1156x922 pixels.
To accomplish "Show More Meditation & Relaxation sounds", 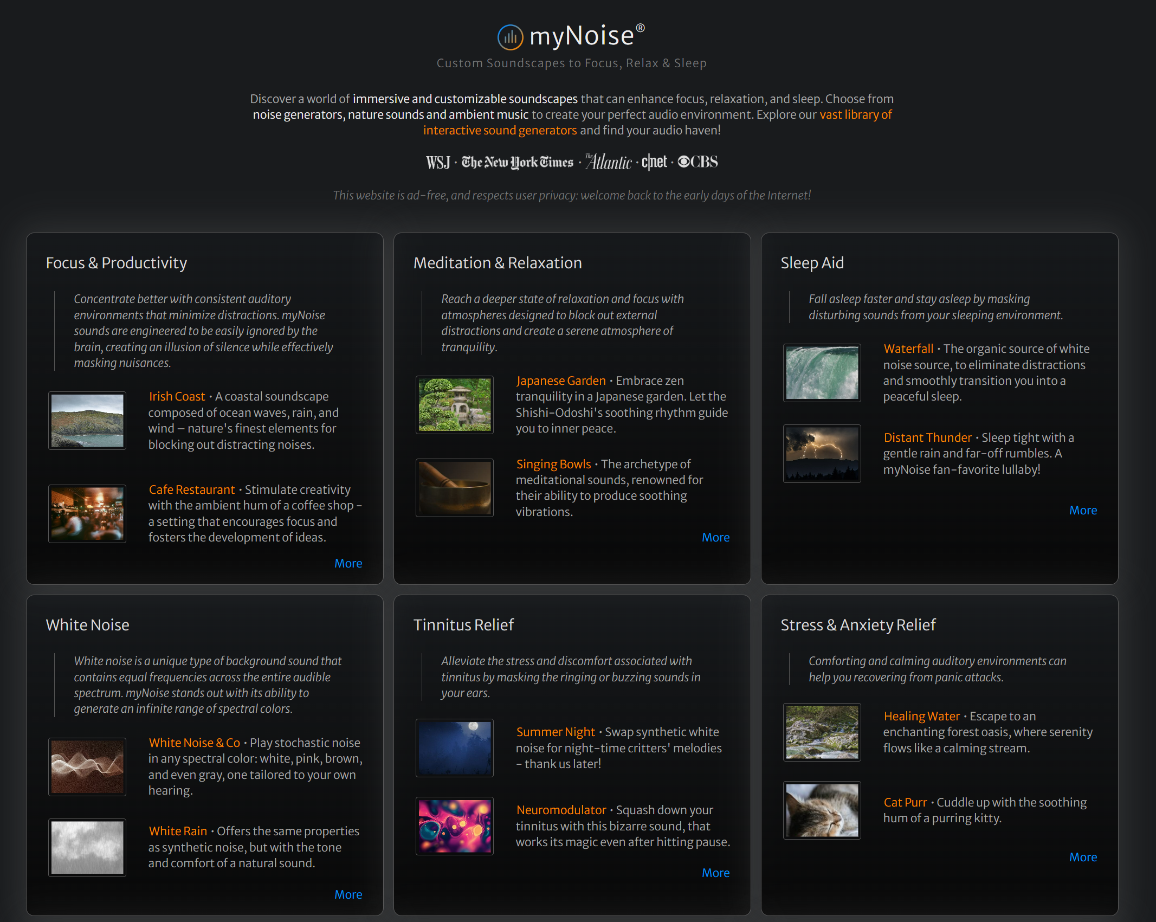I will (715, 537).
